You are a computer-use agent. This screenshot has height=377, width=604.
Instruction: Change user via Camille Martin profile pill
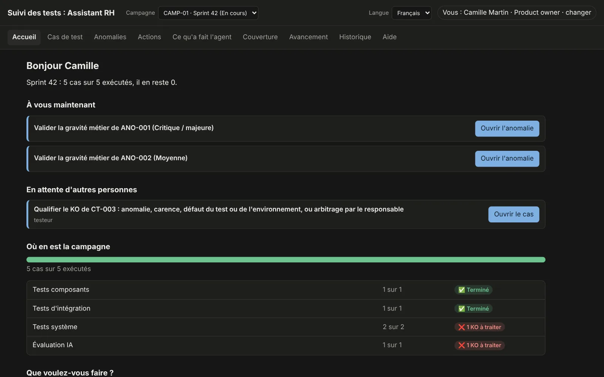[x=516, y=12]
